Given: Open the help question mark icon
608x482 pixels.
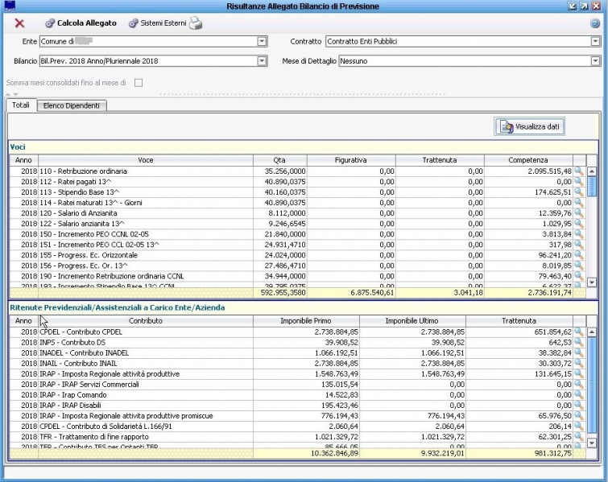Looking at the screenshot, I should [594, 23].
